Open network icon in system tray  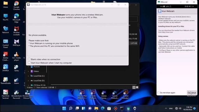(176, 108)
